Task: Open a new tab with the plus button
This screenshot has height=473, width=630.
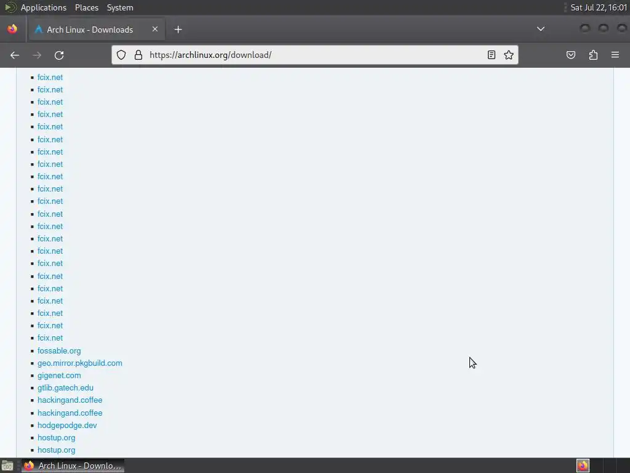Action: point(178,30)
